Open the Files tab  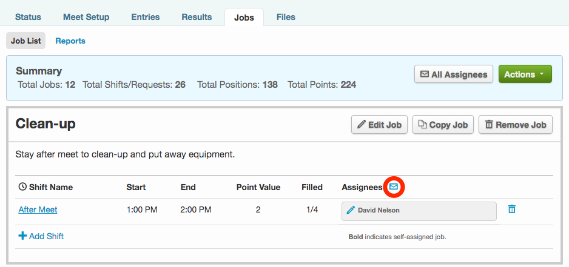[x=286, y=17]
